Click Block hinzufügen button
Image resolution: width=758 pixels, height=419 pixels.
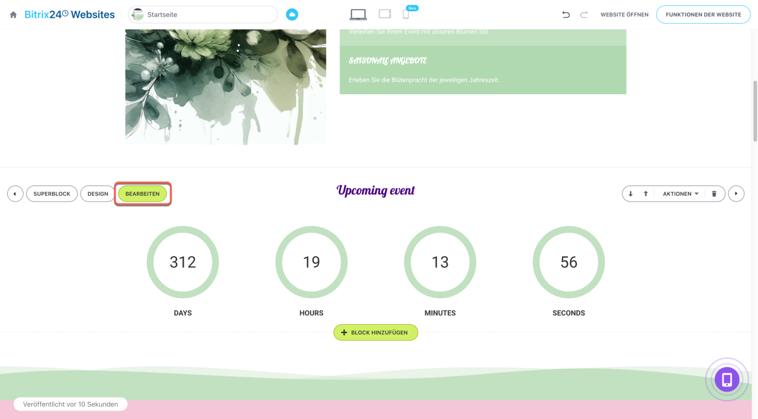[x=375, y=332]
